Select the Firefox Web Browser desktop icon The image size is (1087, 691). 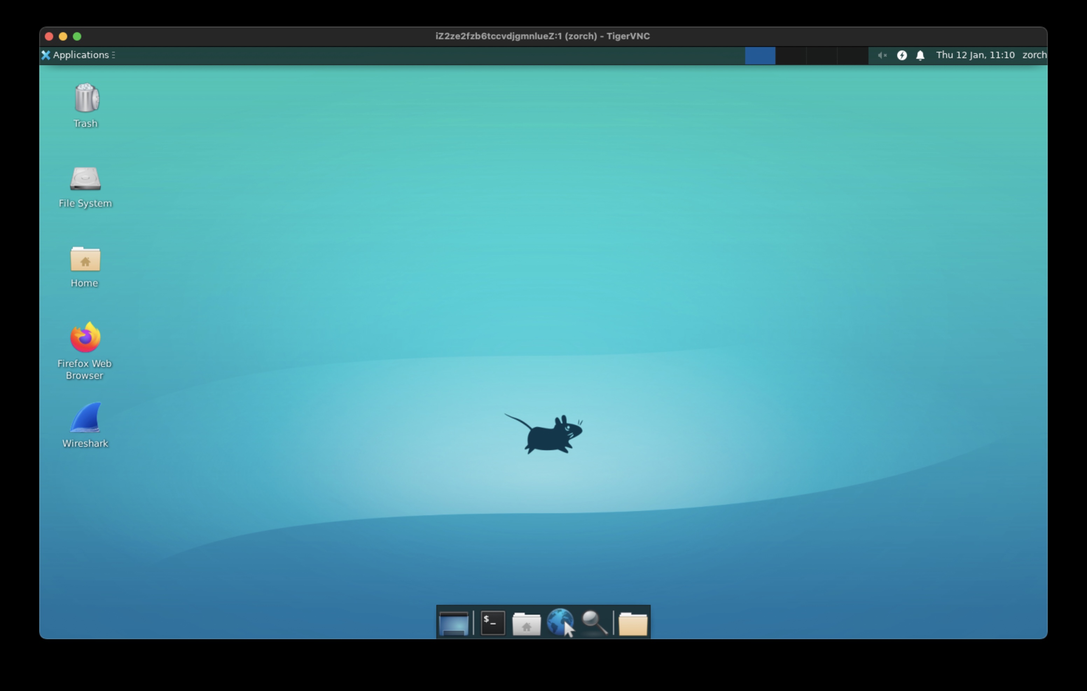click(85, 337)
